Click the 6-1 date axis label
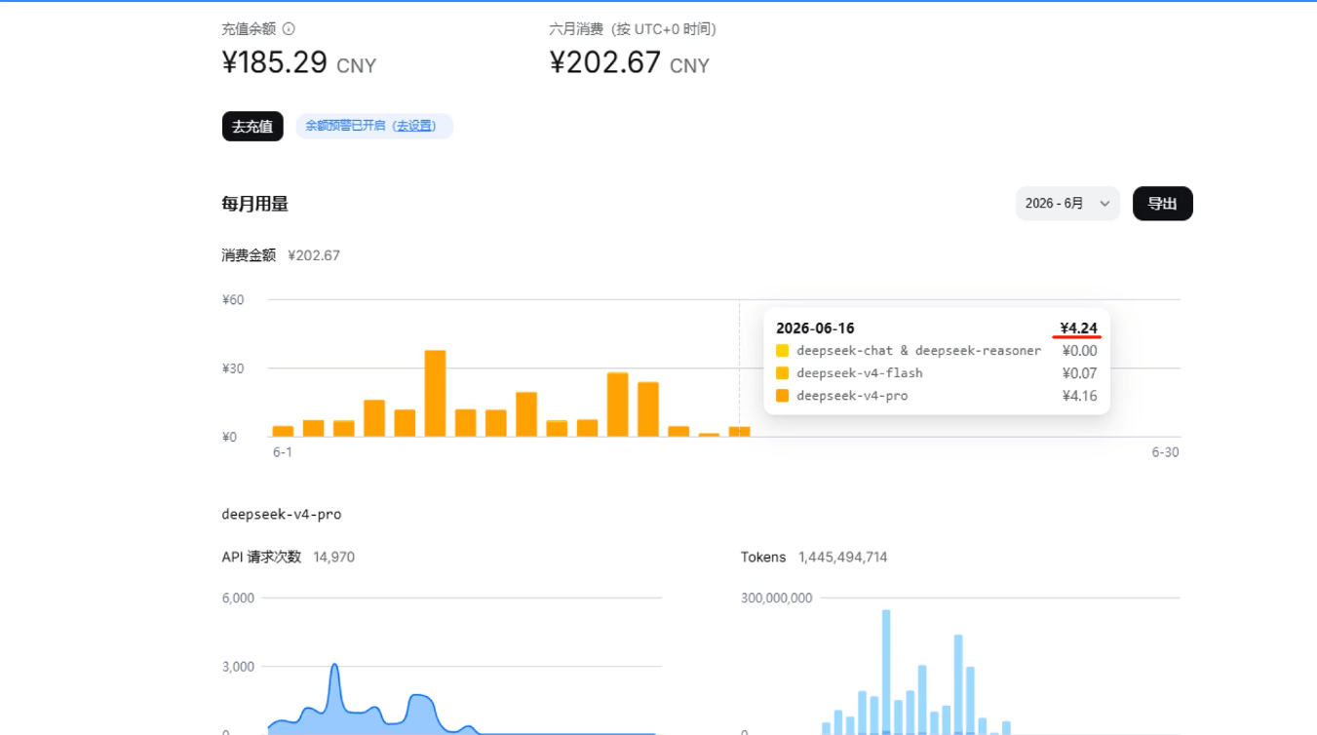The height and width of the screenshot is (735, 1317). point(283,452)
